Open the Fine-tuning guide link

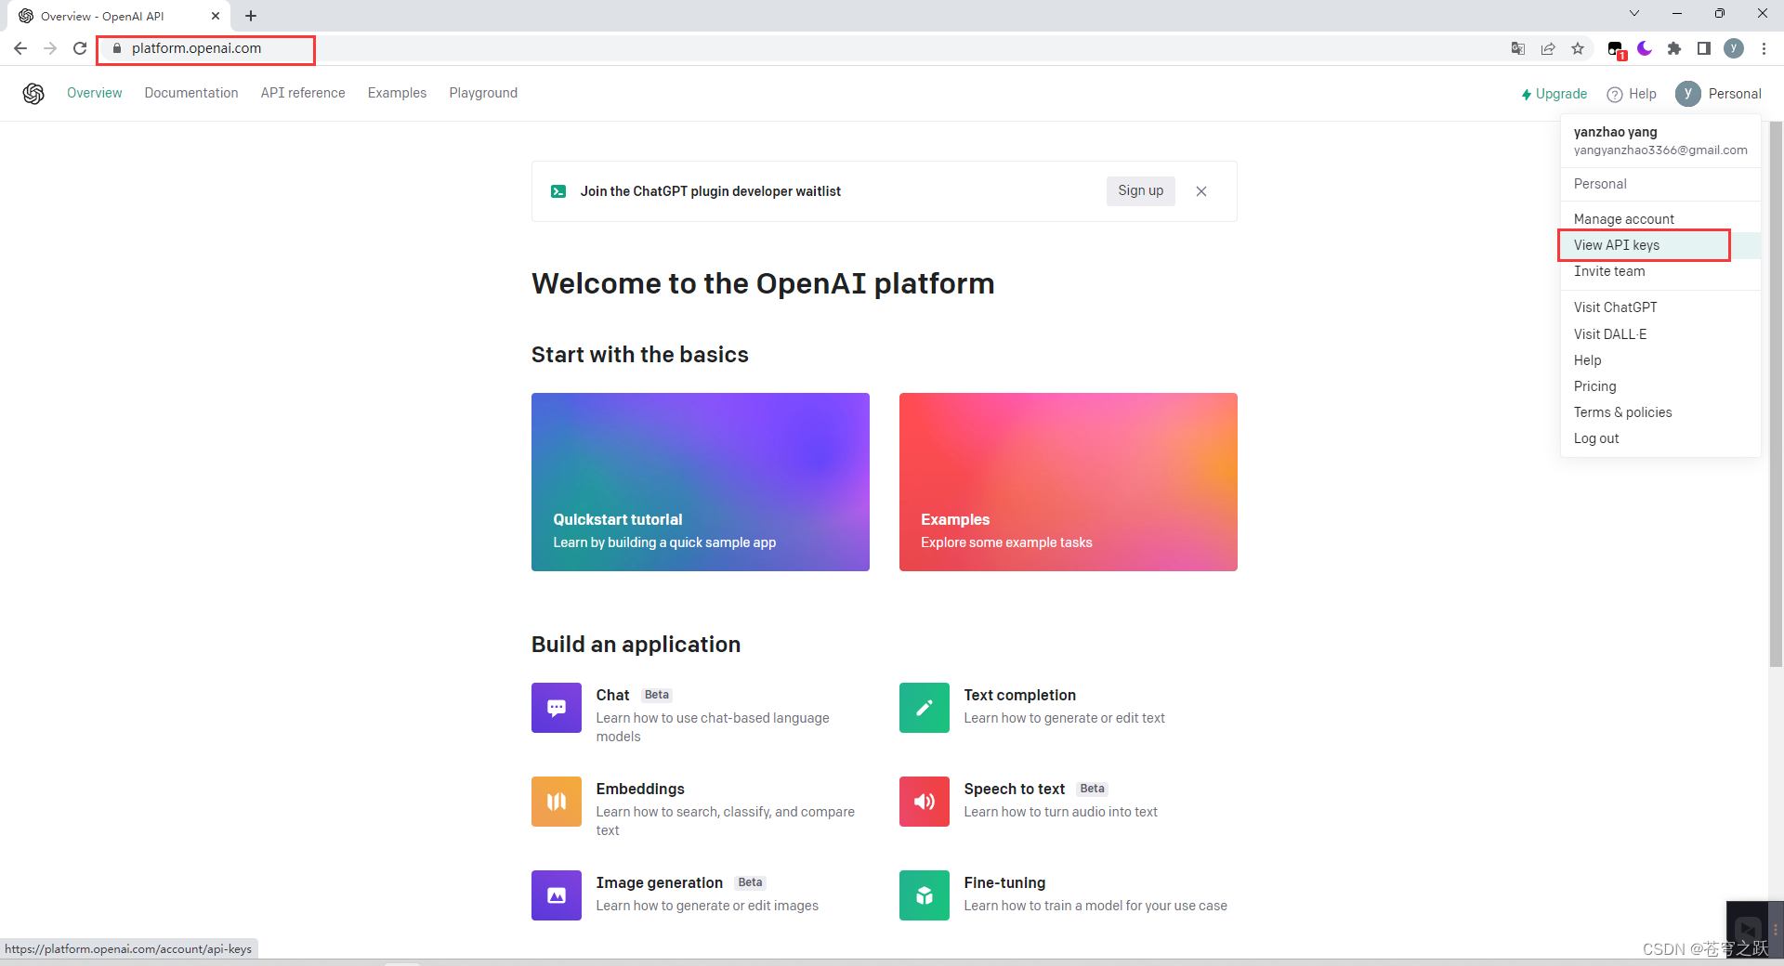1004,882
